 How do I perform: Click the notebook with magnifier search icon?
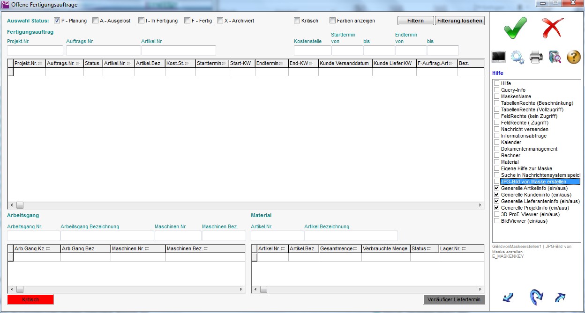555,57
